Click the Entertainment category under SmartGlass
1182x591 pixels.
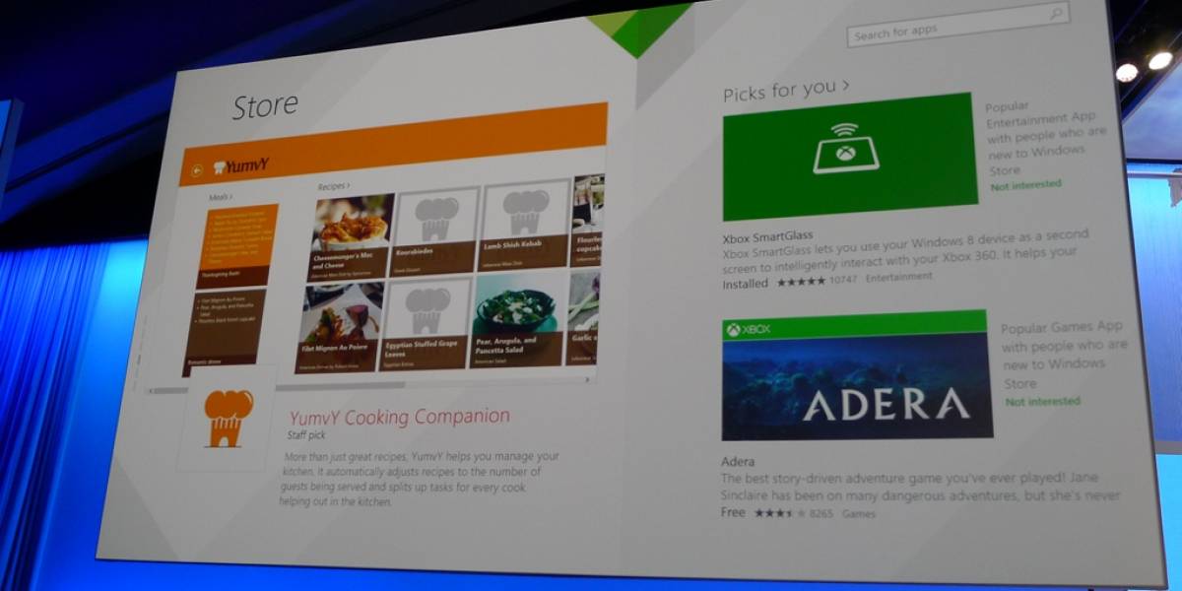tap(899, 278)
